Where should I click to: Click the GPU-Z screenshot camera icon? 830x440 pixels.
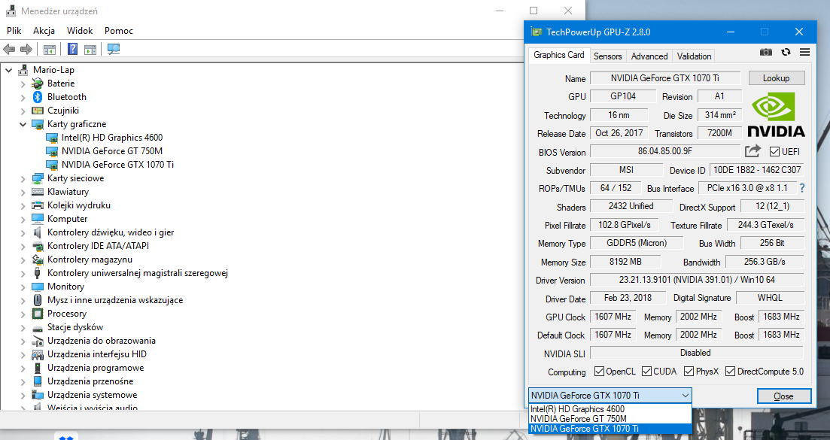(766, 53)
